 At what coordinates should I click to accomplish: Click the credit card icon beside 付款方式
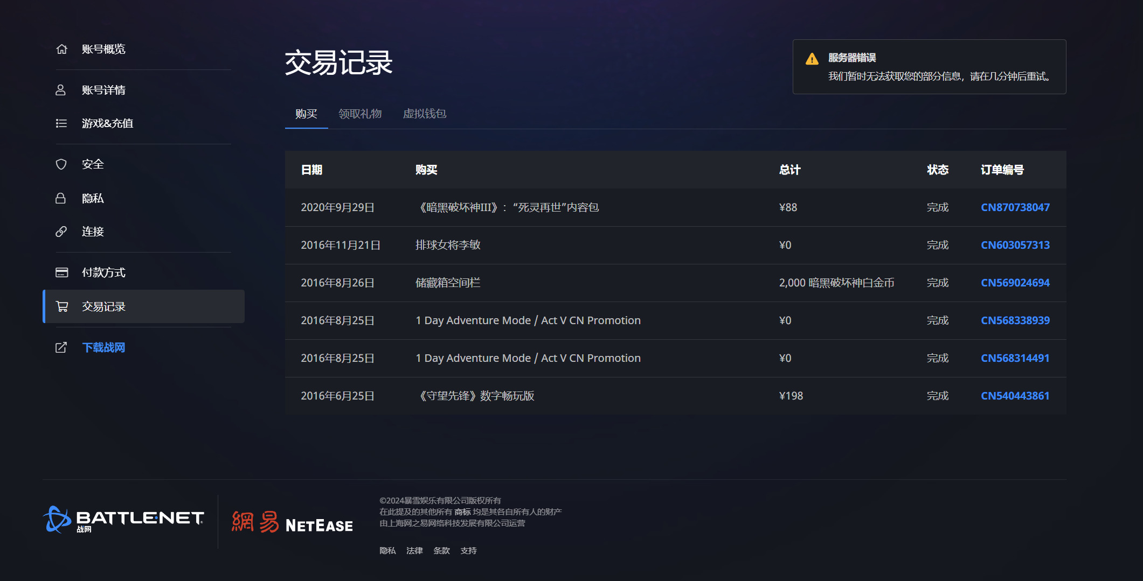pyautogui.click(x=62, y=272)
